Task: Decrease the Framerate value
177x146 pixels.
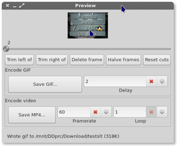Action: [95, 112]
